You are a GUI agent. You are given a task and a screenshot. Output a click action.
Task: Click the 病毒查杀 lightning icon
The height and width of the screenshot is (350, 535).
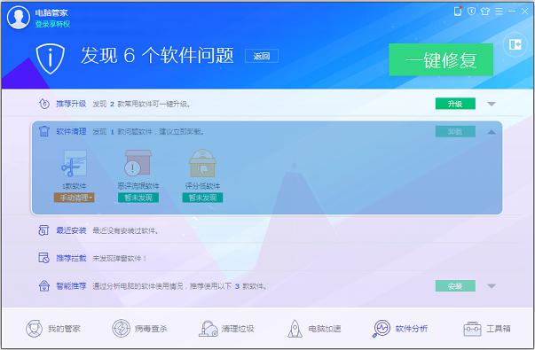click(x=122, y=329)
